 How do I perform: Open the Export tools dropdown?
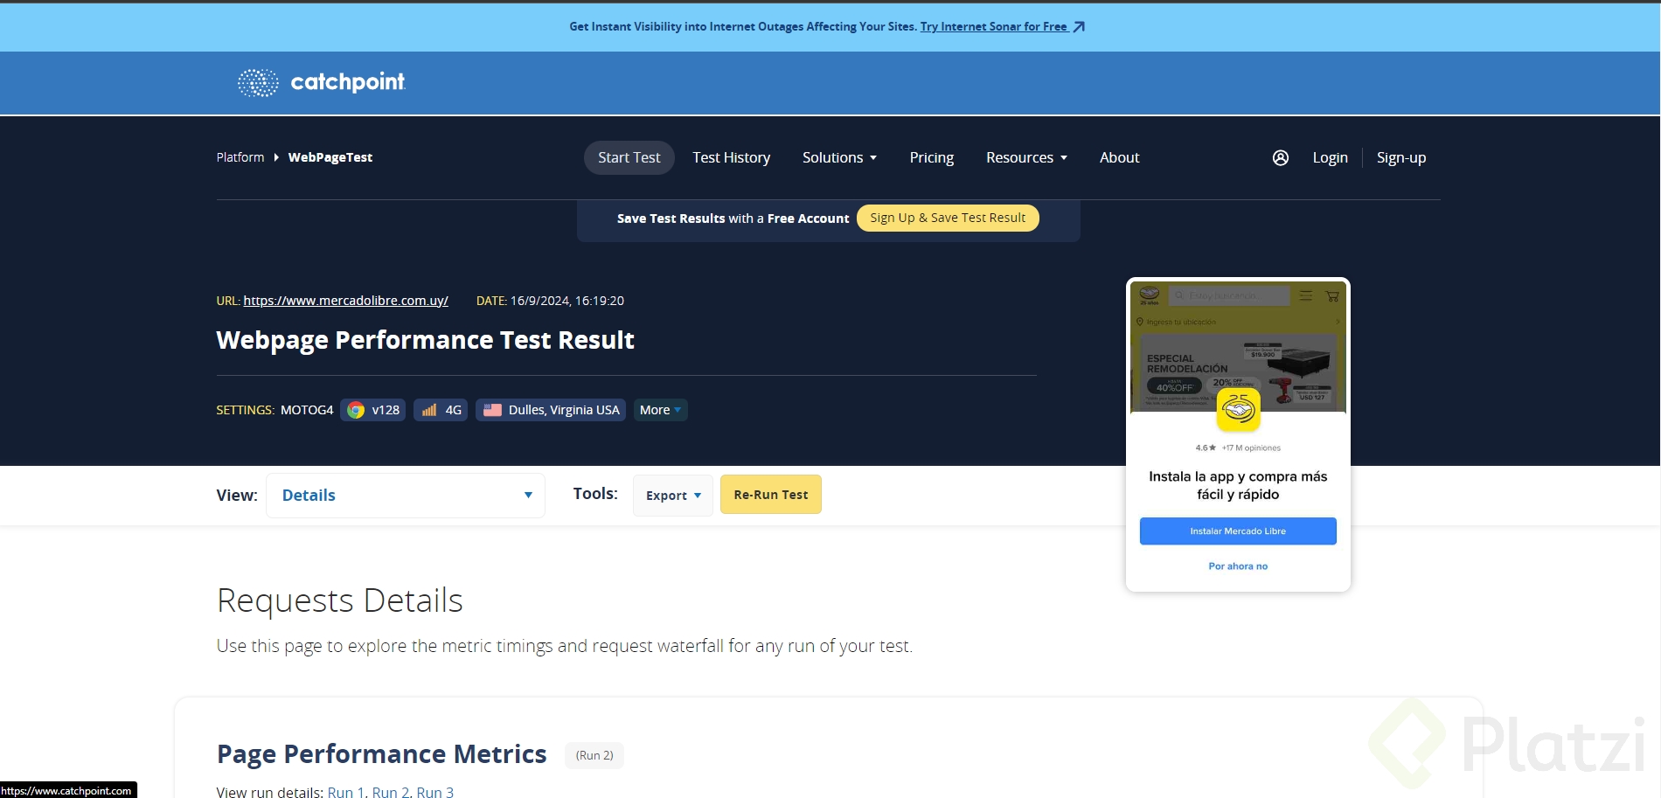pyautogui.click(x=673, y=496)
